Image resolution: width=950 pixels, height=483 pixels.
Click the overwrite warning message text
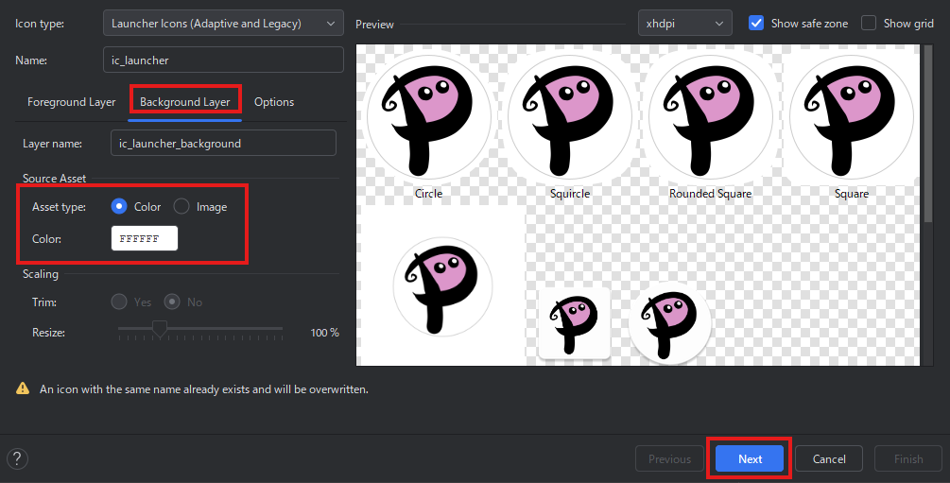(x=204, y=389)
